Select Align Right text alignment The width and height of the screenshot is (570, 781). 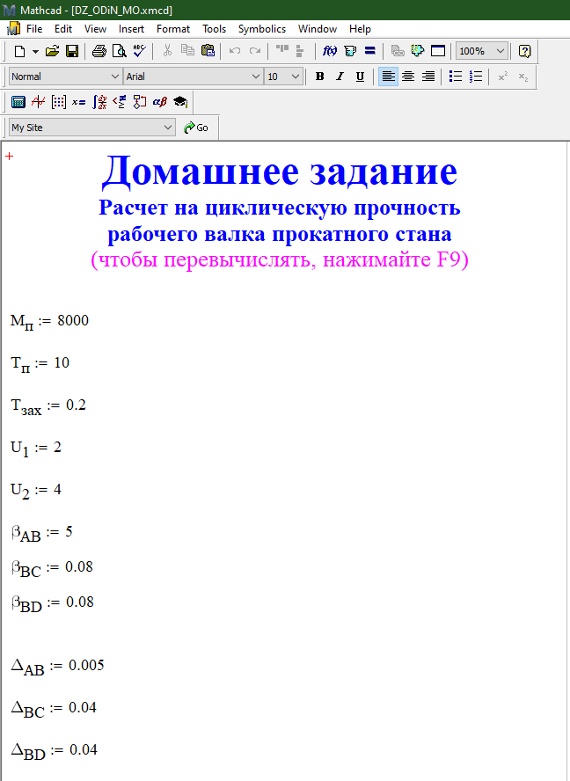pyautogui.click(x=428, y=77)
